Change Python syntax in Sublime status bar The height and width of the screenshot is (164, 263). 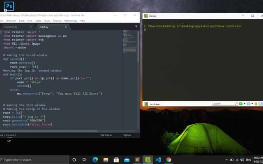point(127,135)
